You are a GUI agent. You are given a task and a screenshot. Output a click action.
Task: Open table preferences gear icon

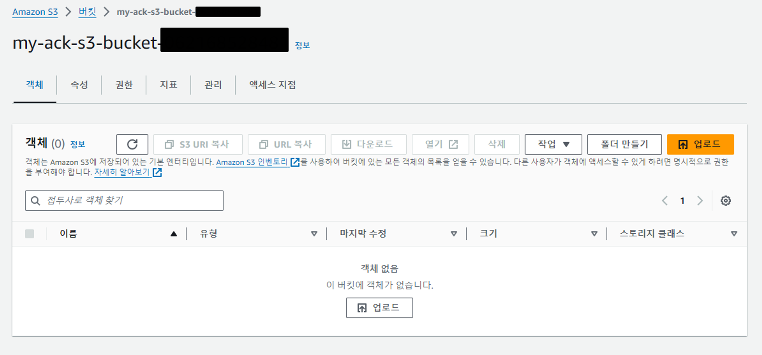tap(725, 201)
